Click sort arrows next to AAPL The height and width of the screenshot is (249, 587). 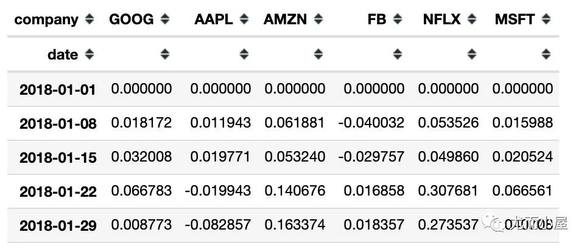pyautogui.click(x=244, y=19)
